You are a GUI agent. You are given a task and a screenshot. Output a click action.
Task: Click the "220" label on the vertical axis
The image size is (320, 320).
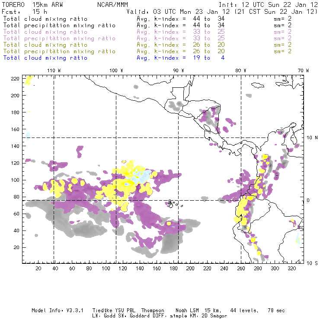(x=15, y=79)
